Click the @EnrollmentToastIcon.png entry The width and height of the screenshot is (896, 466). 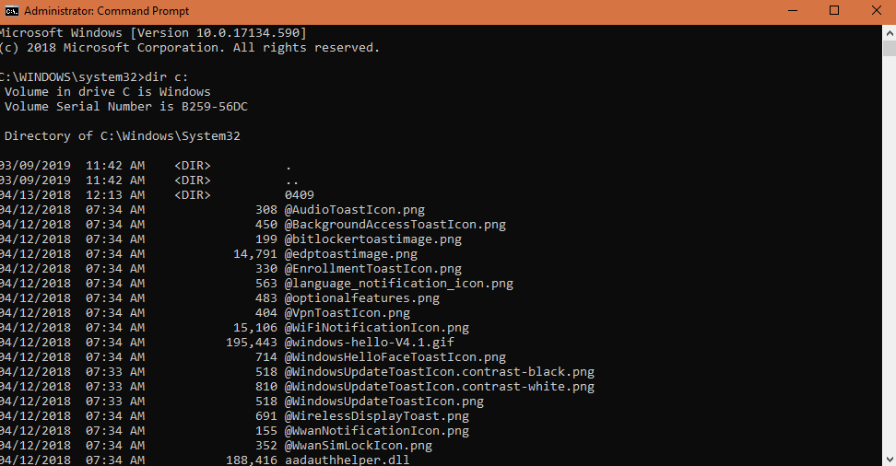point(372,269)
